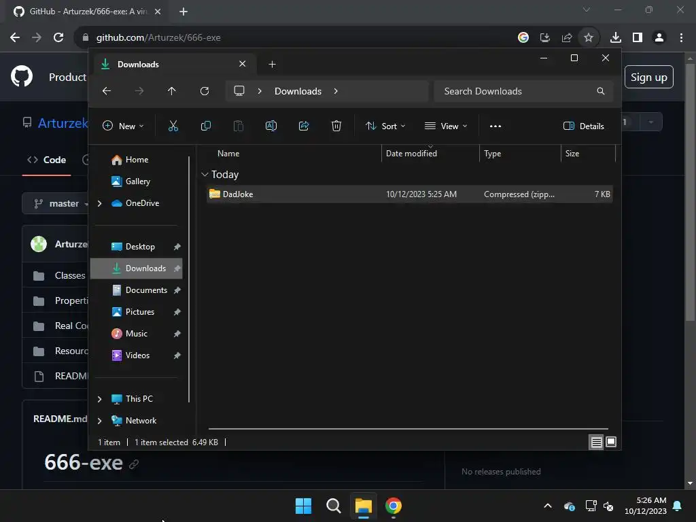Open Chrome three-dot menu
Image resolution: width=696 pixels, height=522 pixels.
point(681,38)
